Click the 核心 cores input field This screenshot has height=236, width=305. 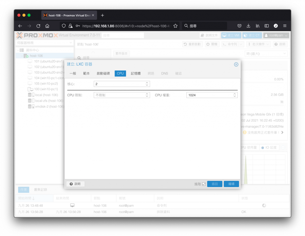tap(119, 84)
